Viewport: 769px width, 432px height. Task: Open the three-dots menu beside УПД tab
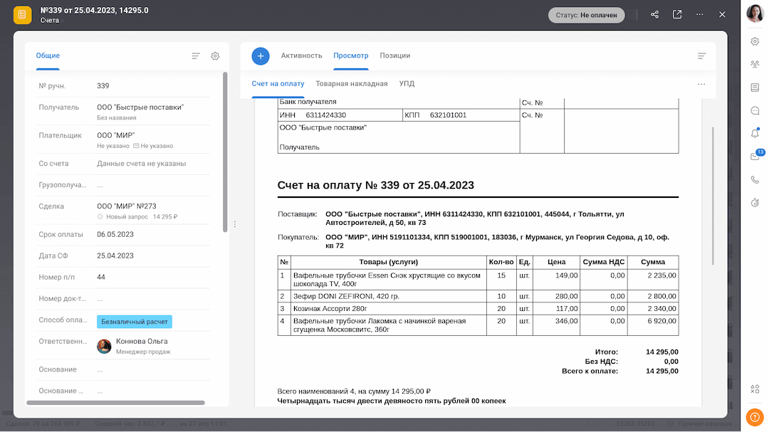(x=701, y=85)
